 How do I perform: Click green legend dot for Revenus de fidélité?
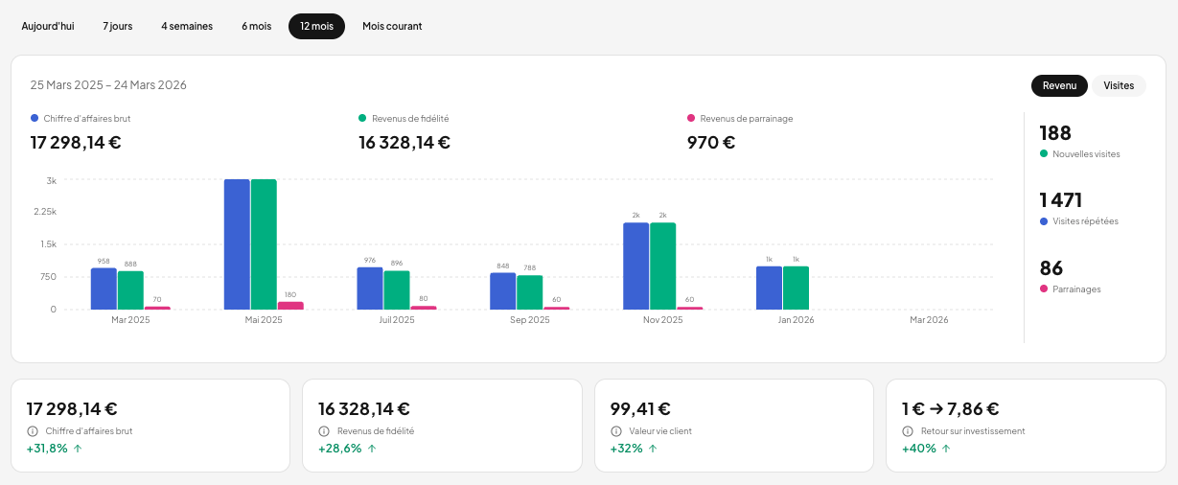(362, 118)
